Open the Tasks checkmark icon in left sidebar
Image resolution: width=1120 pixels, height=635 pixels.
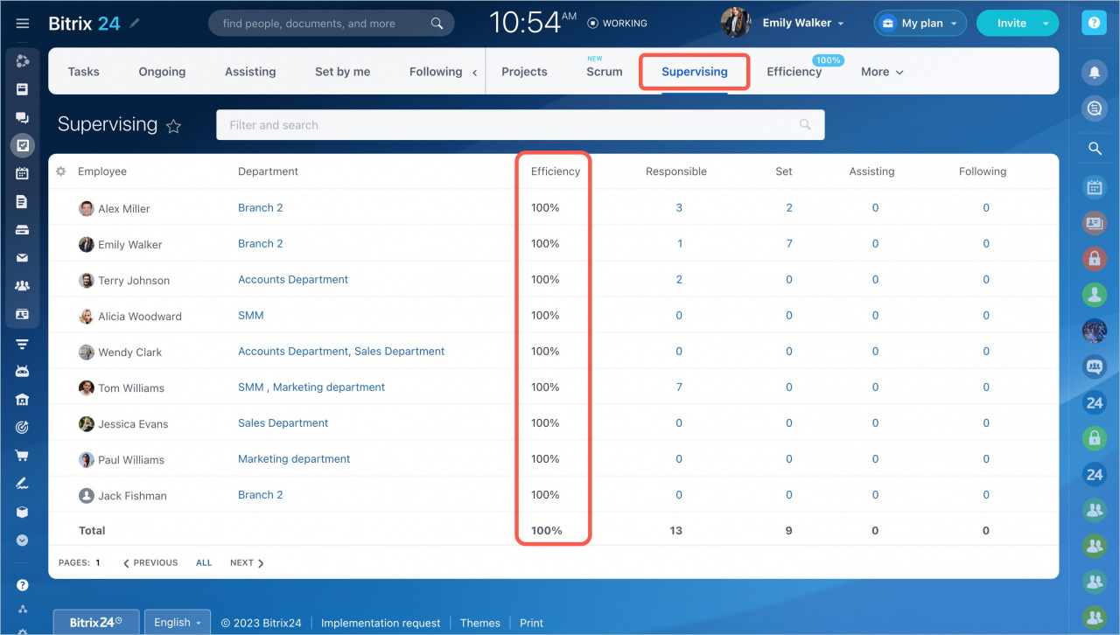point(23,145)
